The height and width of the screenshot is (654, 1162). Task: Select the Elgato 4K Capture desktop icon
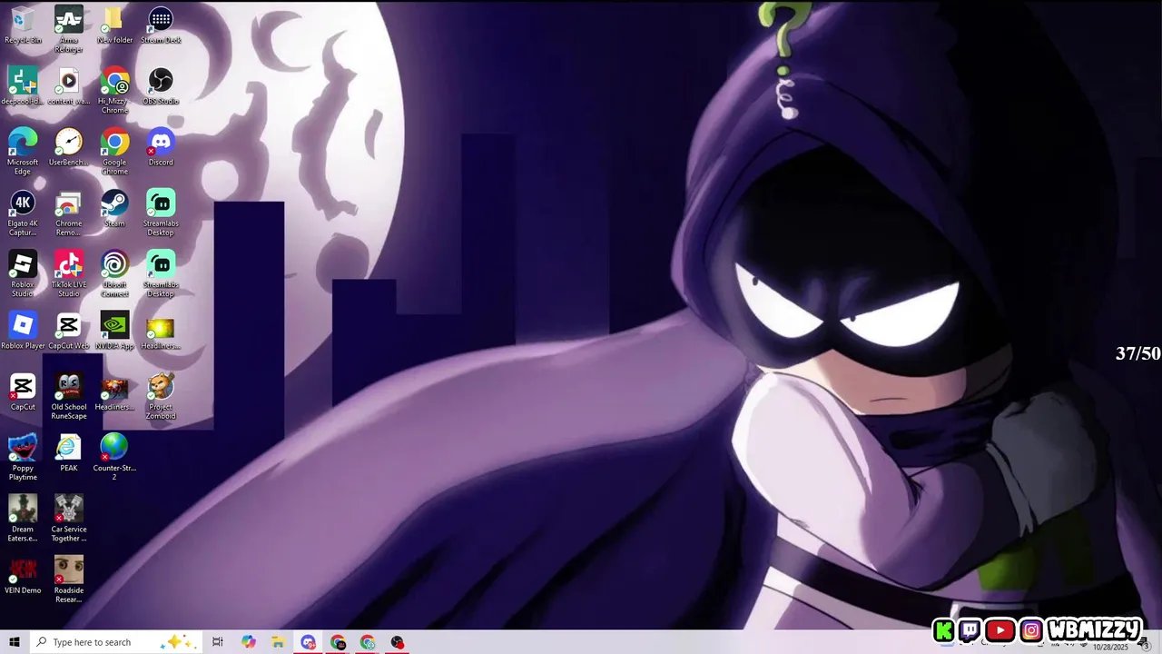23,213
